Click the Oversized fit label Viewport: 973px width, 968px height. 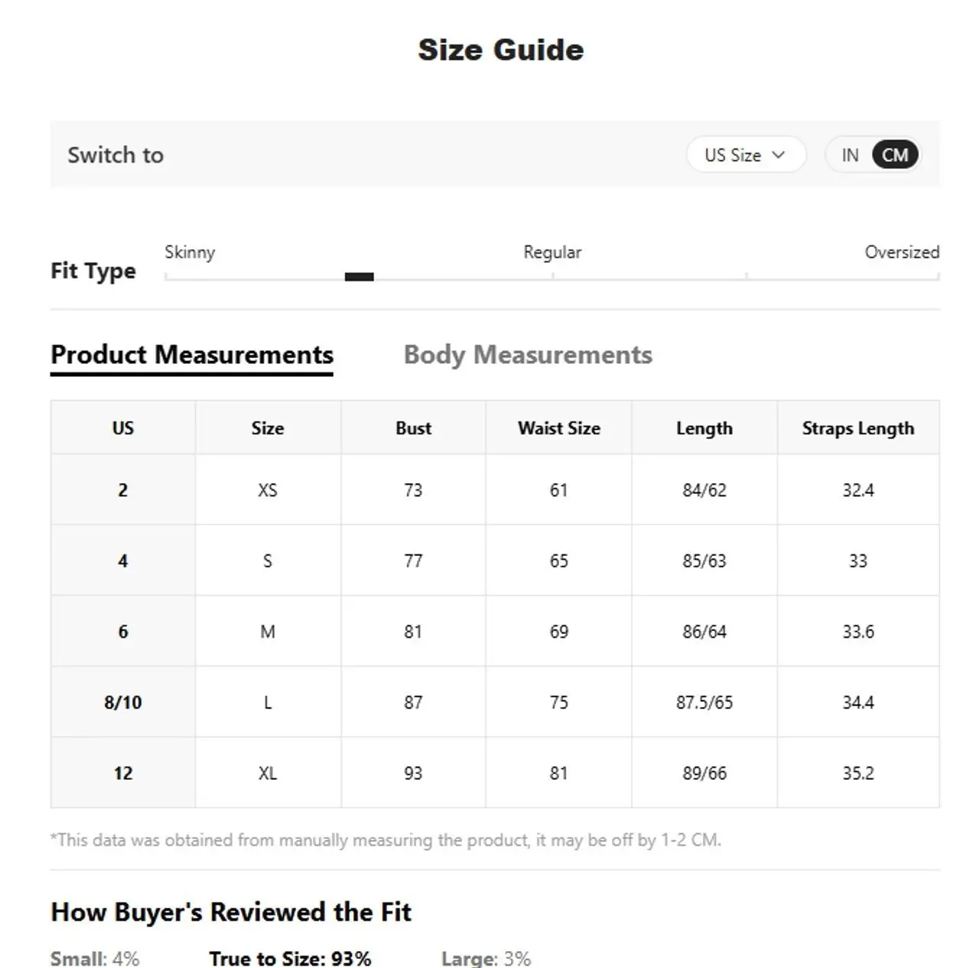(x=901, y=252)
